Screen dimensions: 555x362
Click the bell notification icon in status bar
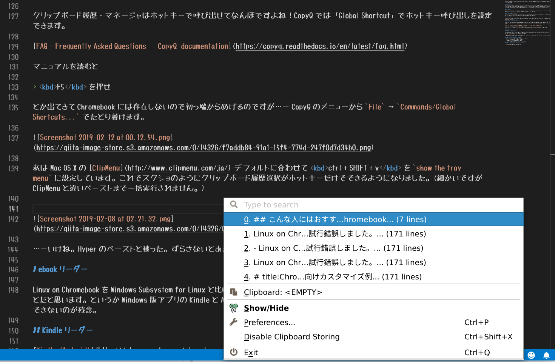point(546,355)
